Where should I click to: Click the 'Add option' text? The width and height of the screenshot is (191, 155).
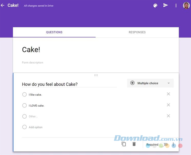point(36,127)
